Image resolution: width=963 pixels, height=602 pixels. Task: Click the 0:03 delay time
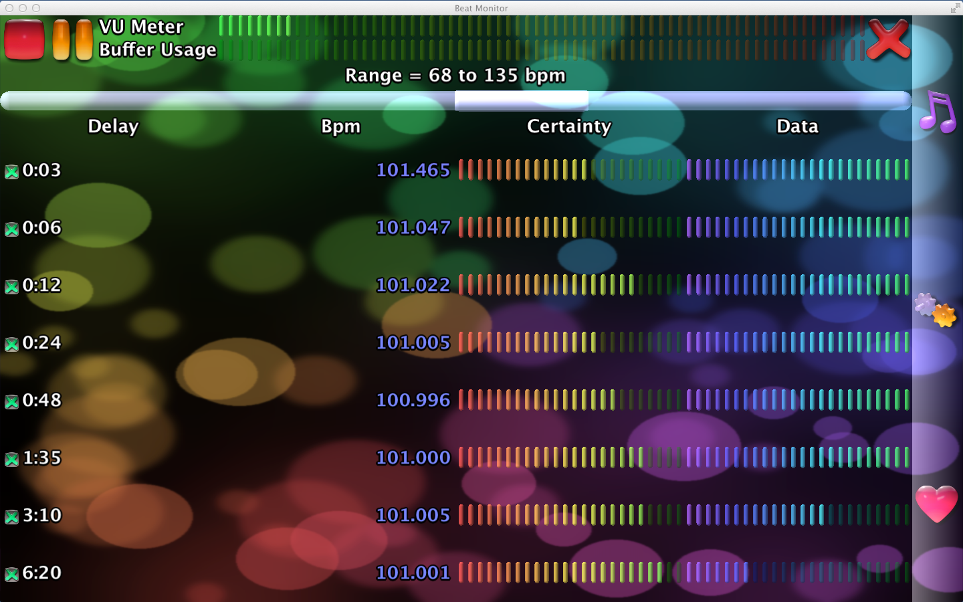(41, 170)
